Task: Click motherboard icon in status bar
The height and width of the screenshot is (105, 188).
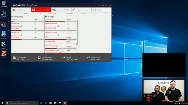Action: [14, 58]
